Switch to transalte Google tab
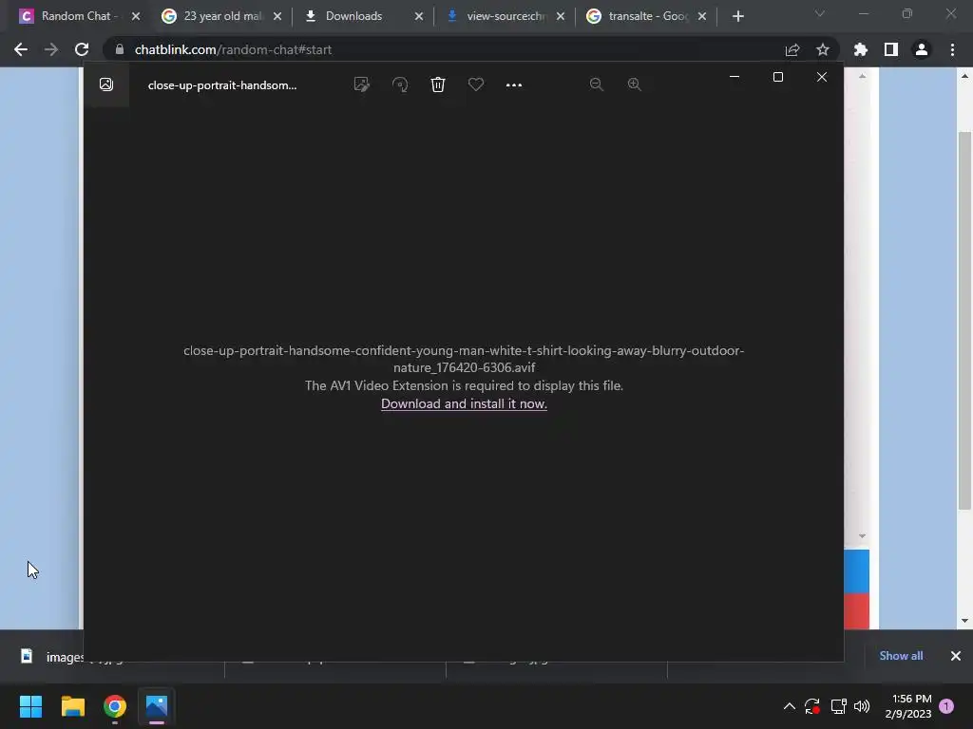 647,16
